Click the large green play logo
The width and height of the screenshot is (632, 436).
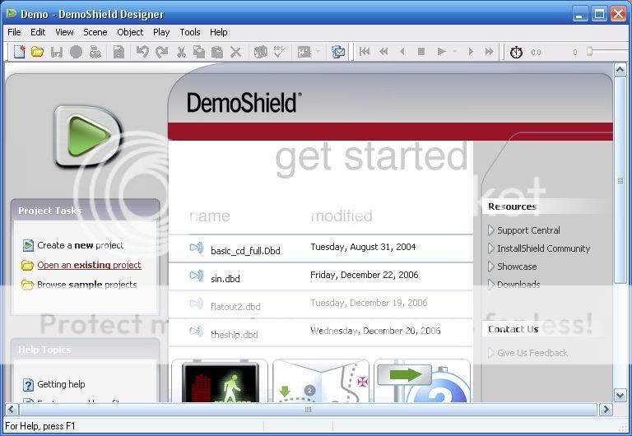[87, 135]
